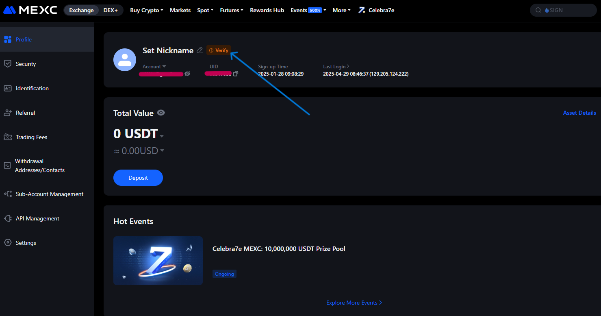The height and width of the screenshot is (316, 601).
Task: Click the edit nickname pencil icon
Action: pos(200,50)
